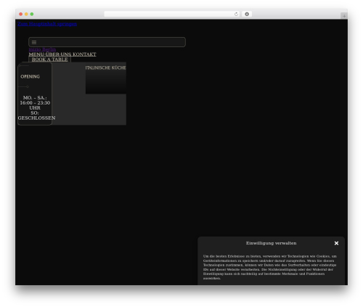Open the ÜBER UNS navigation item

(59, 54)
